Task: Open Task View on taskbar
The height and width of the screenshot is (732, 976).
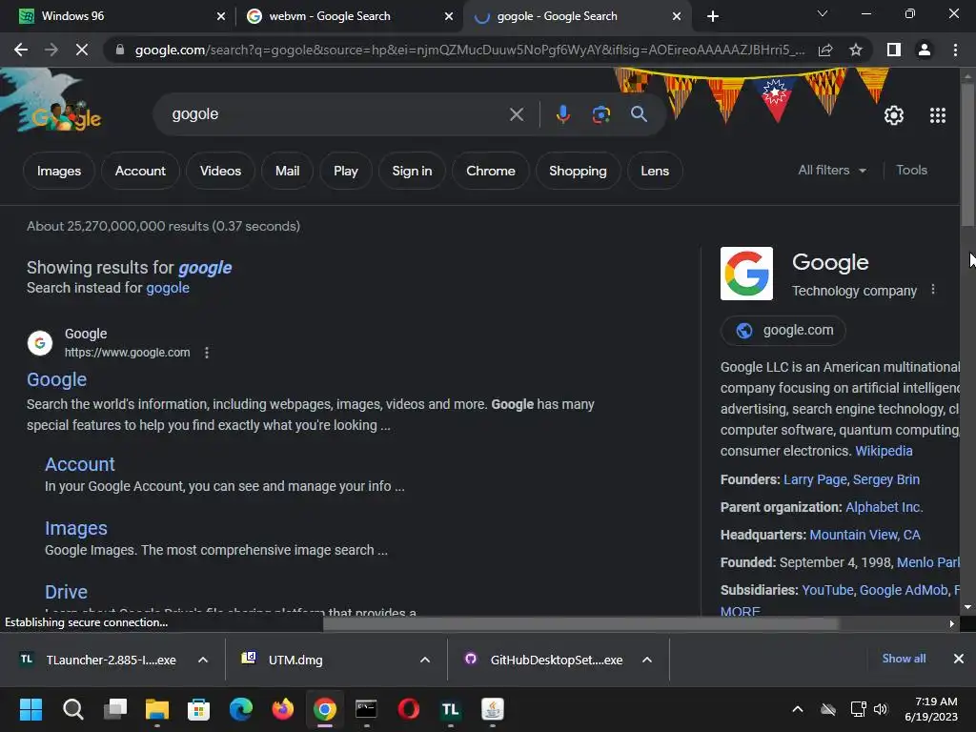Action: click(x=115, y=709)
